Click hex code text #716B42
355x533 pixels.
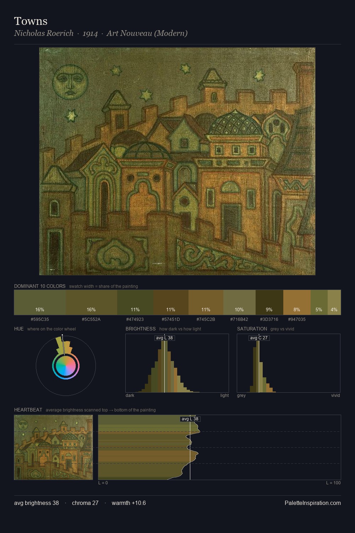239,319
